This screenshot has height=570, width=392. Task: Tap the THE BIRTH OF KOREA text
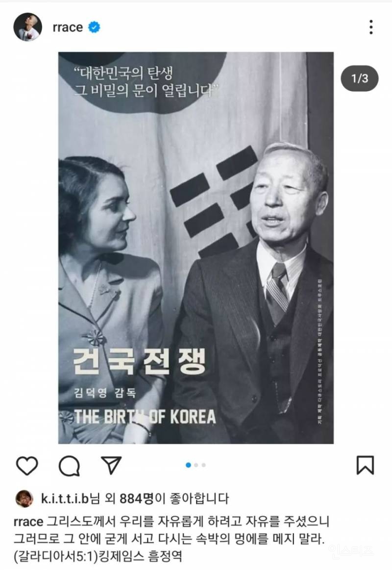(x=145, y=417)
